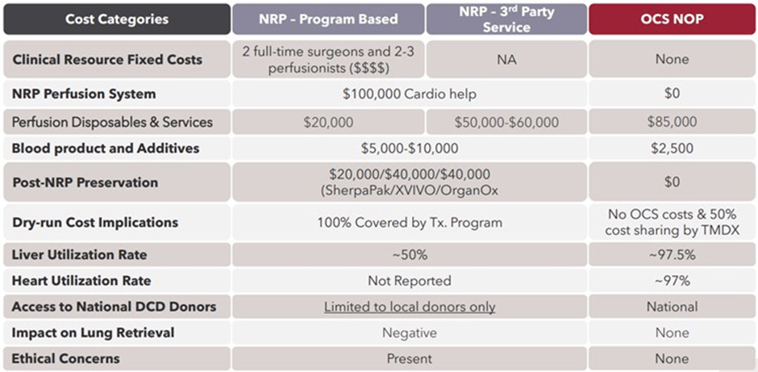Select the $20,000 perfusion disposables cell
This screenshot has width=758, height=372.
327,122
